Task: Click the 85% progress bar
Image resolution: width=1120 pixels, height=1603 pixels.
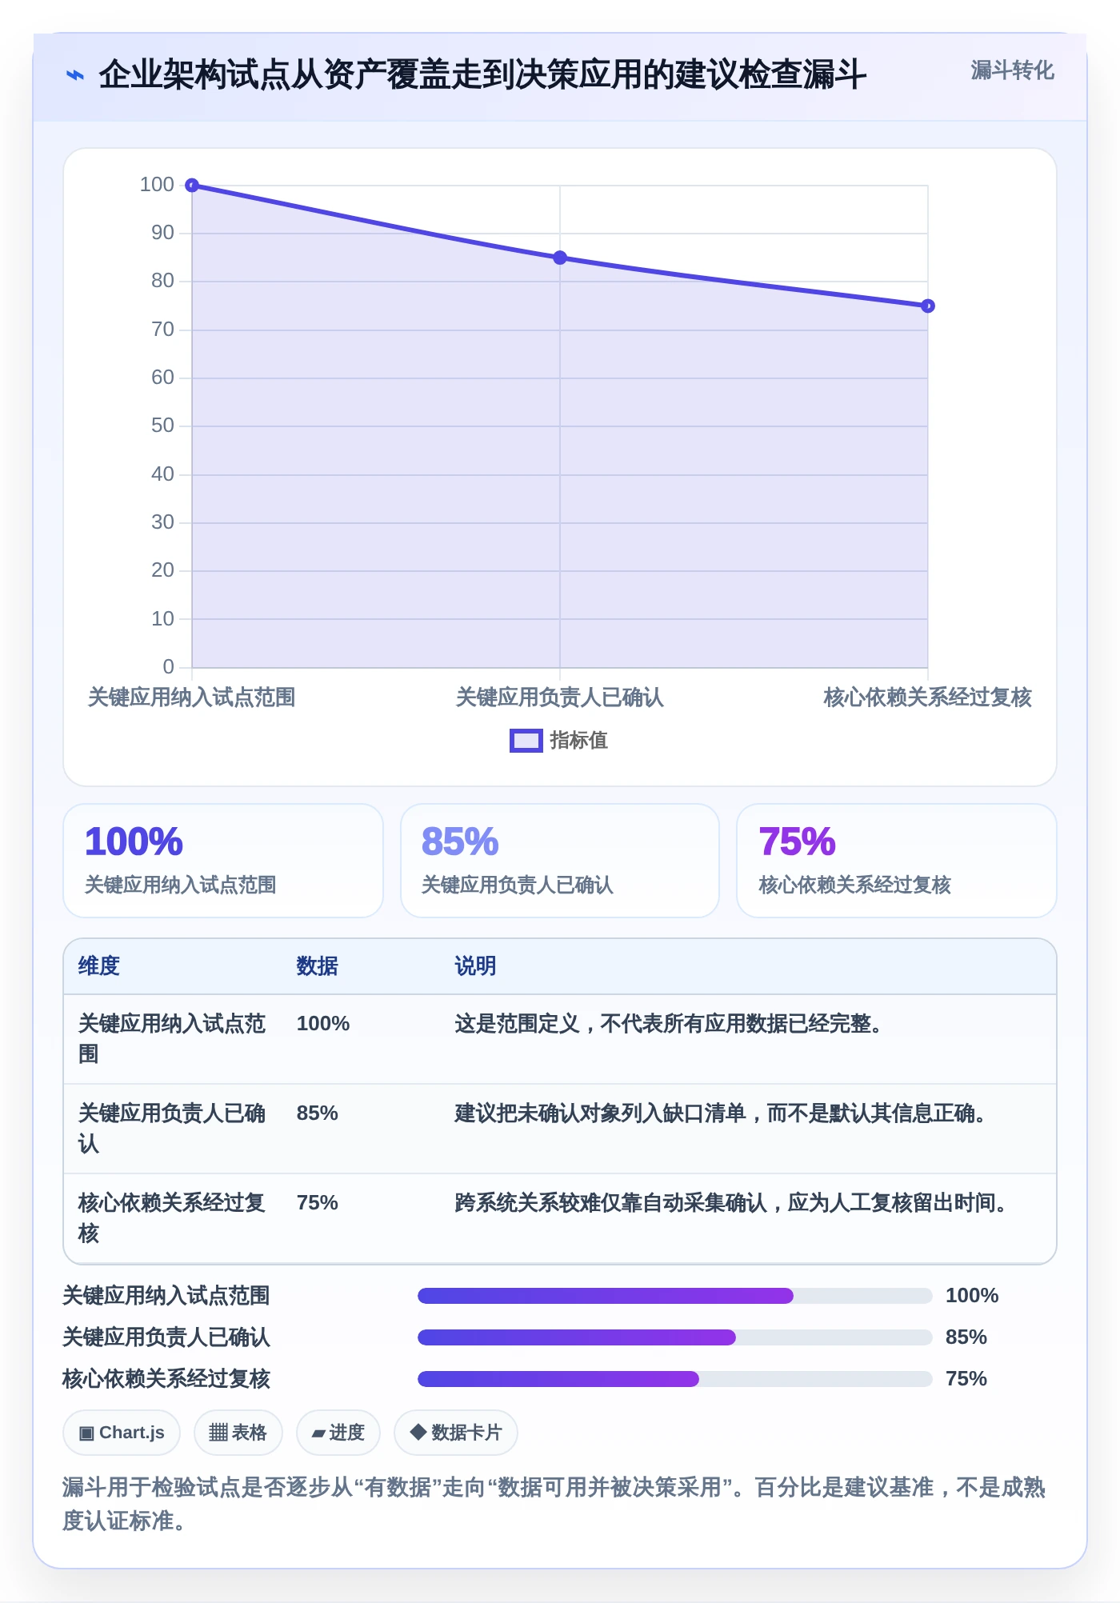Action: pyautogui.click(x=675, y=1337)
